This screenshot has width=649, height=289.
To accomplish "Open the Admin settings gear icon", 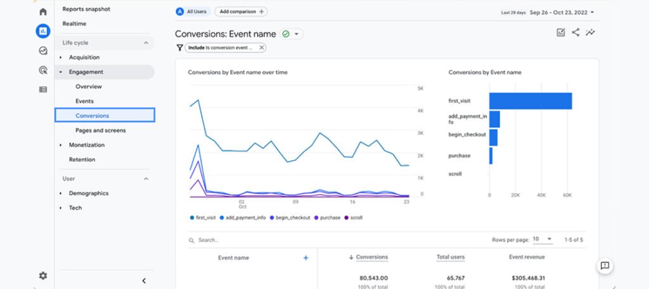I will tap(42, 276).
